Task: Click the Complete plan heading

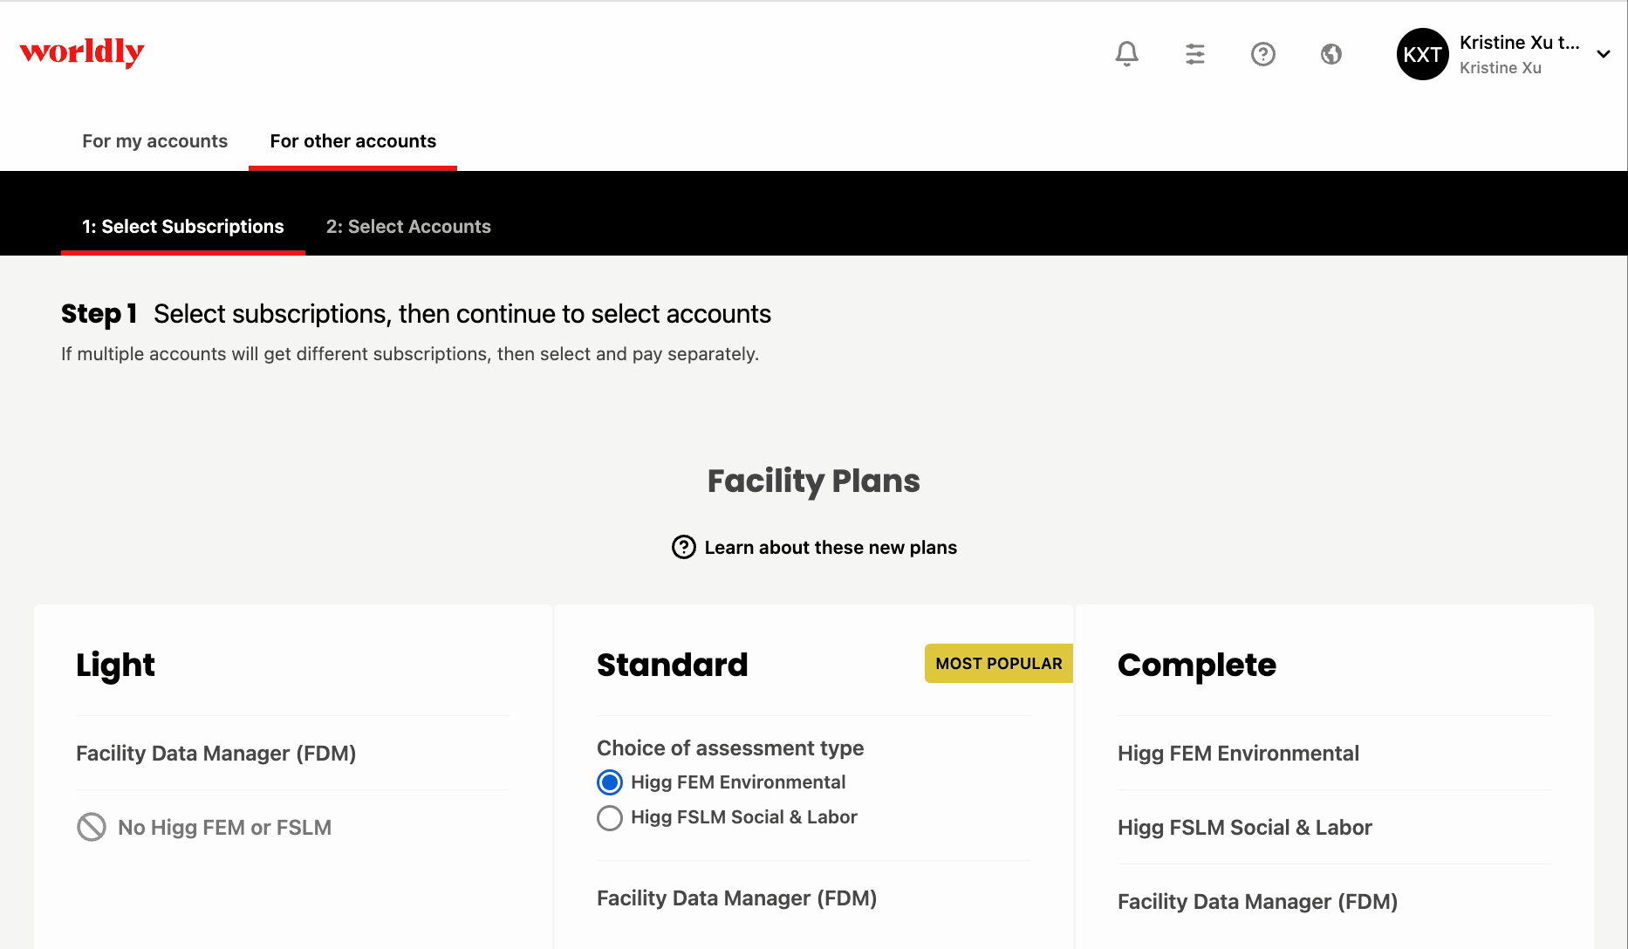Action: [1197, 666]
